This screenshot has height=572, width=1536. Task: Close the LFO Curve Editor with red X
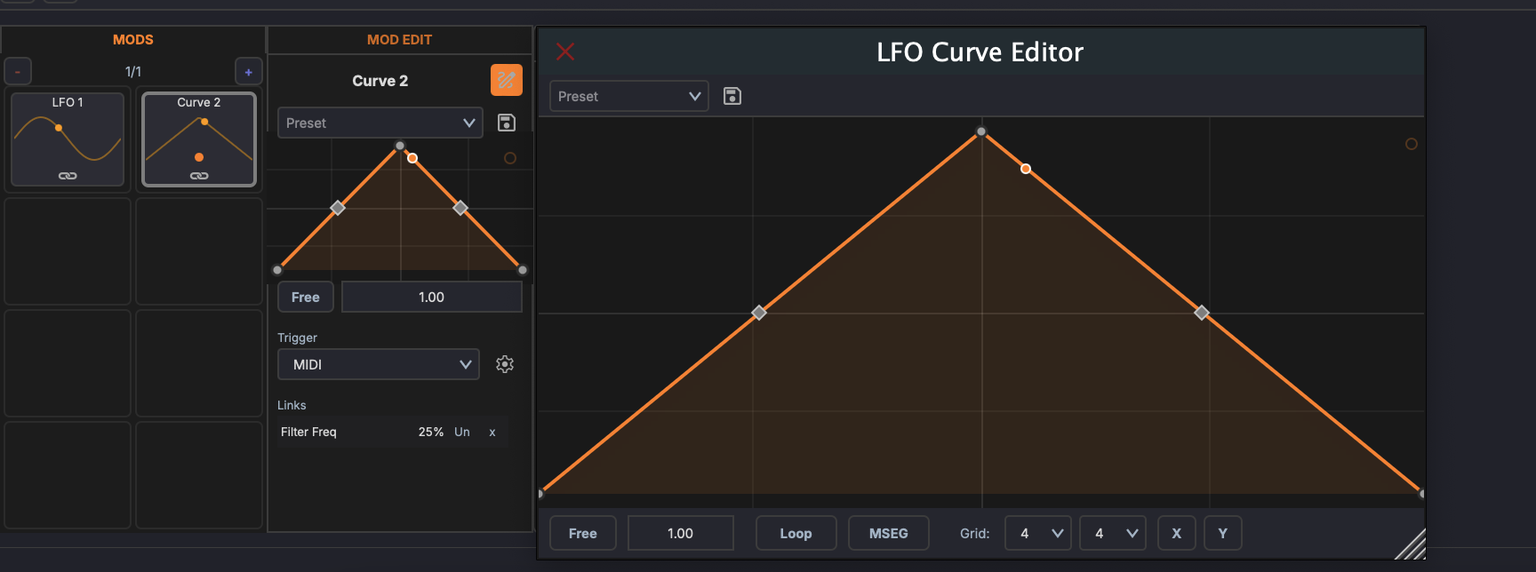[565, 52]
